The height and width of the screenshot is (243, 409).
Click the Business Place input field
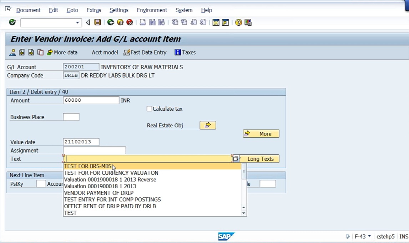point(71,117)
